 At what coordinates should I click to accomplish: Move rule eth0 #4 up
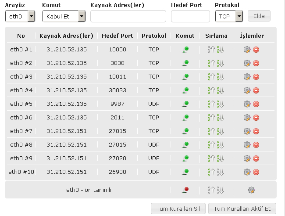pos(212,90)
